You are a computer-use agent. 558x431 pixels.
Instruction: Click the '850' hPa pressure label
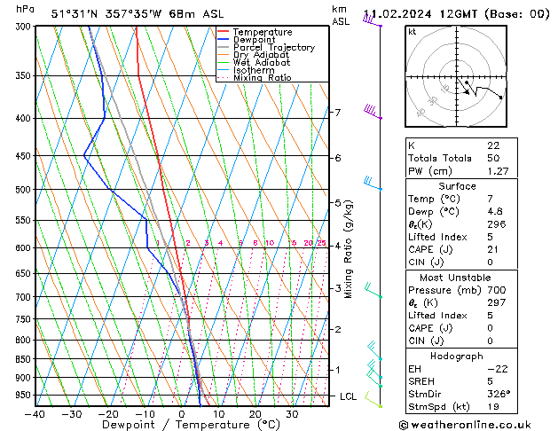[25, 359]
